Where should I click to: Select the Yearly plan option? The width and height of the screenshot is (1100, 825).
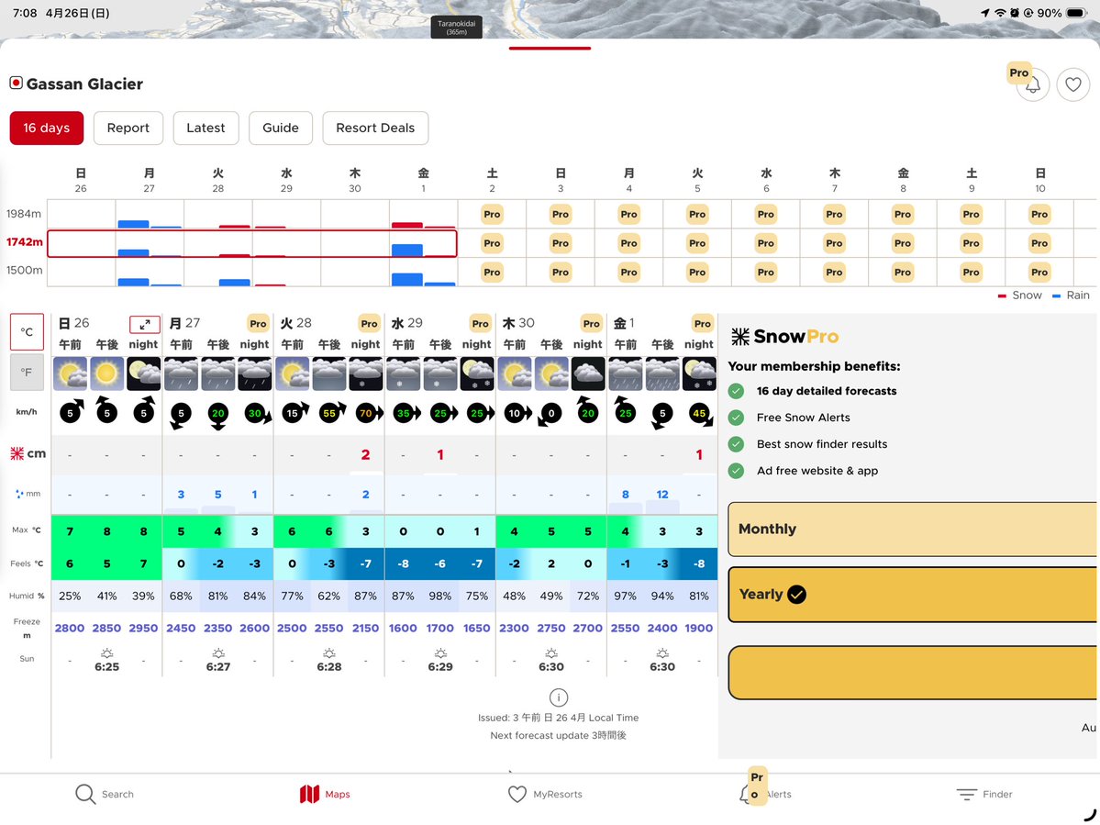(x=913, y=594)
